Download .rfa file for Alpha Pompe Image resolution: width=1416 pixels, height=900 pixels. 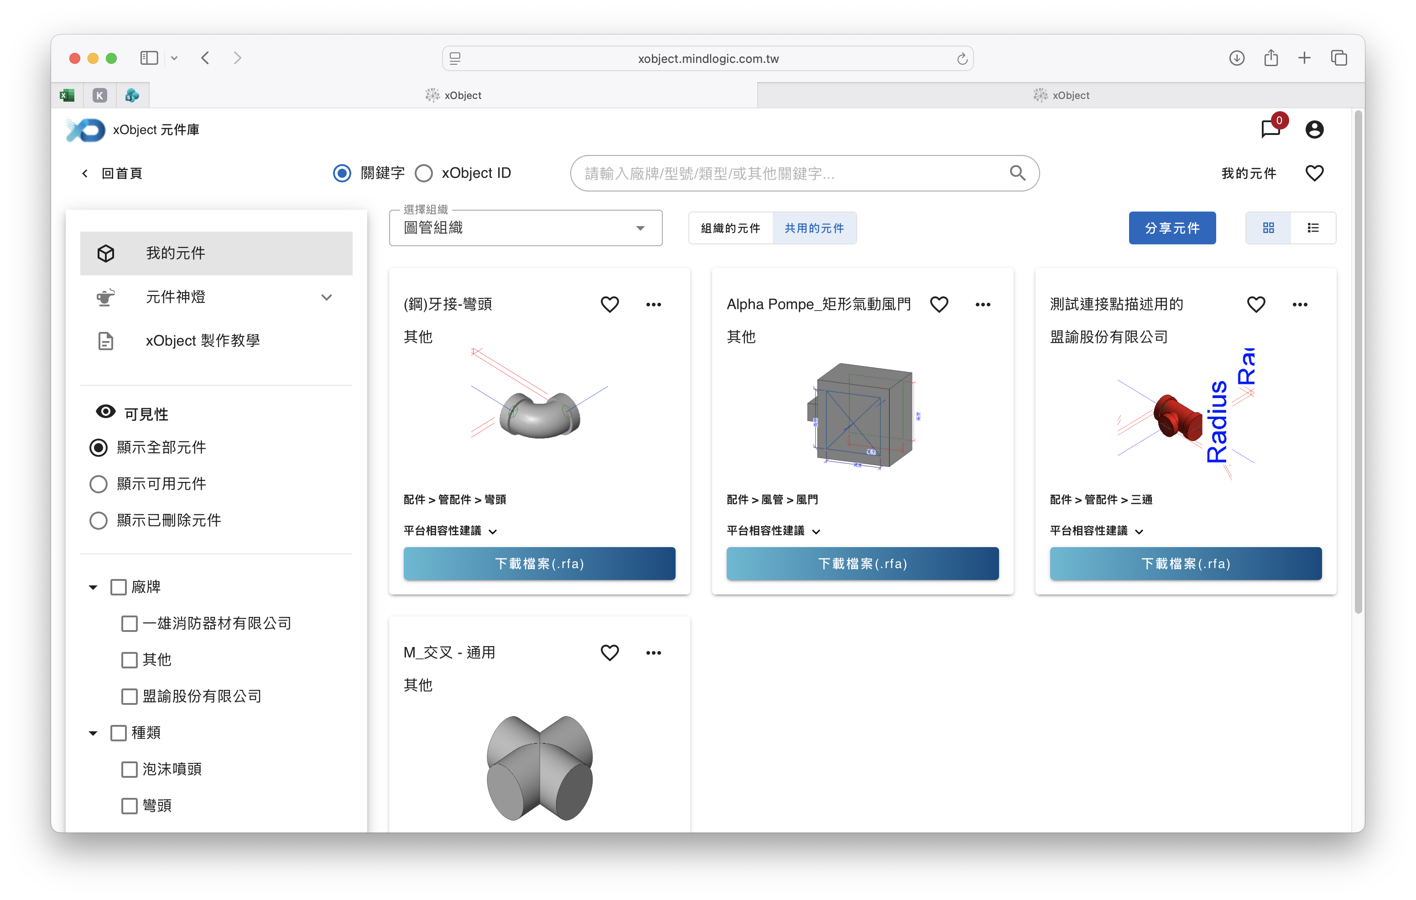tap(862, 564)
